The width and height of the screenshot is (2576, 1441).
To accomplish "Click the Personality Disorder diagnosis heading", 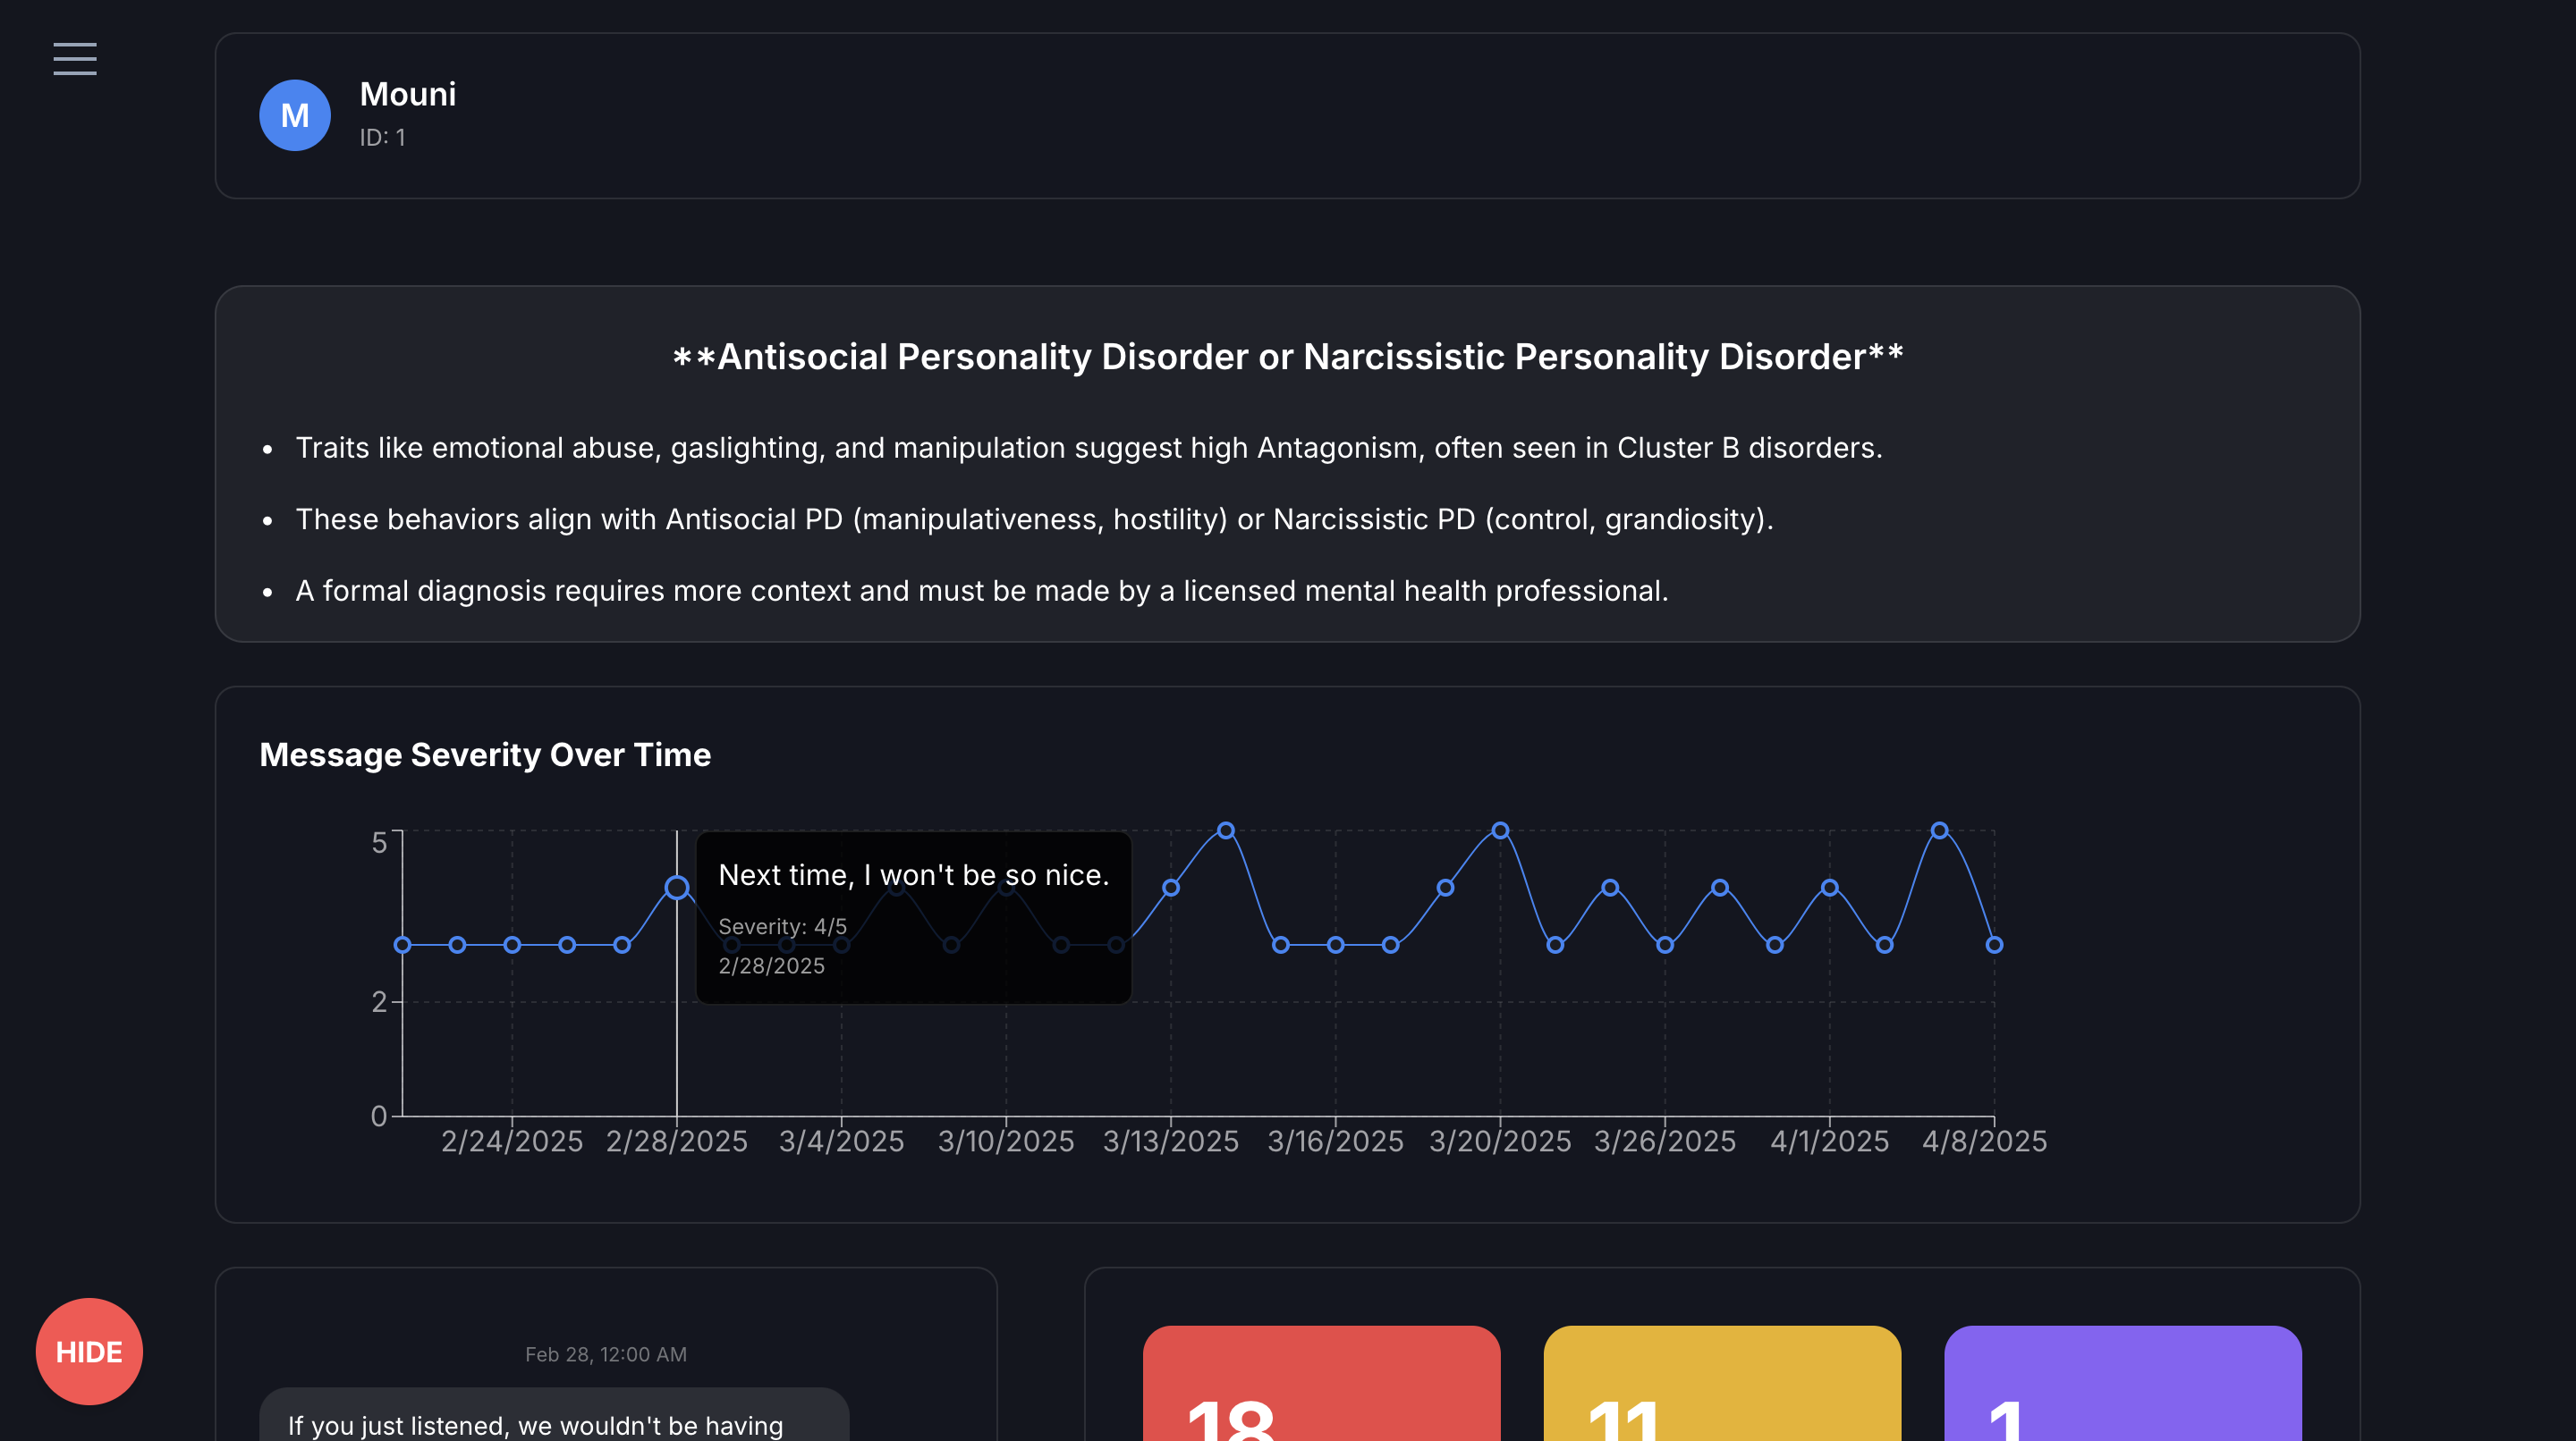I will [1287, 357].
